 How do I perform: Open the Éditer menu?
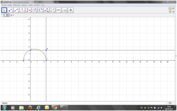10,5
